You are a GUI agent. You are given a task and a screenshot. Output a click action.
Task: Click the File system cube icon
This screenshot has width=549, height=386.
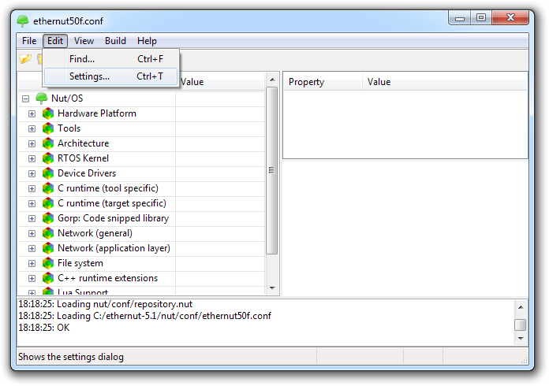(x=48, y=263)
